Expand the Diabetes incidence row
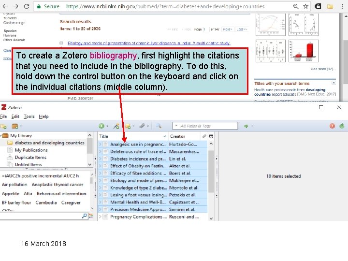348x261 pixels. (100, 159)
